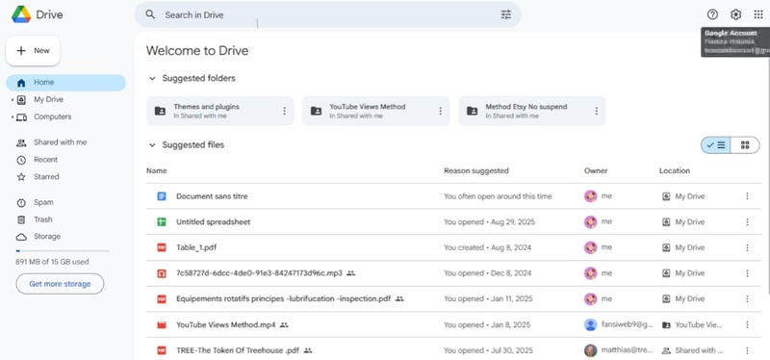Image resolution: width=770 pixels, height=360 pixels.
Task: Open more actions for Document sans titre
Action: [747, 196]
